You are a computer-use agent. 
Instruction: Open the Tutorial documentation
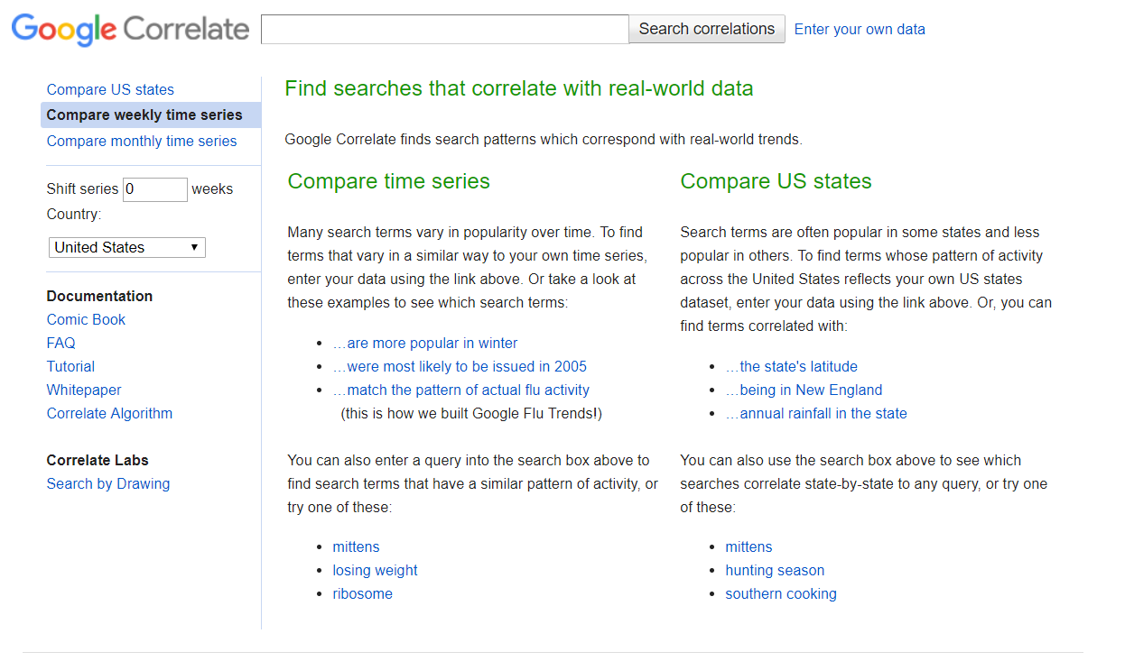coord(70,366)
